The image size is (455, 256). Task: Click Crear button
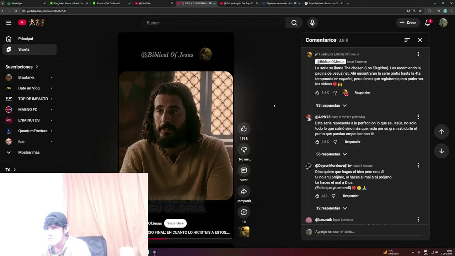tap(407, 23)
